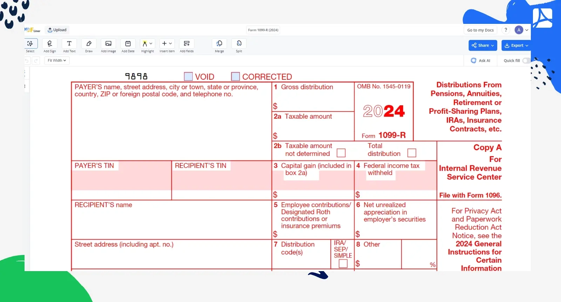Go to my Docs
This screenshot has height=302, width=561.
(480, 30)
